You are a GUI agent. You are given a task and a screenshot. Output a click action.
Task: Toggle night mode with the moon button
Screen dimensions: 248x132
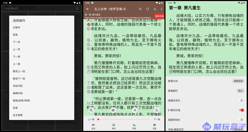click(x=157, y=110)
